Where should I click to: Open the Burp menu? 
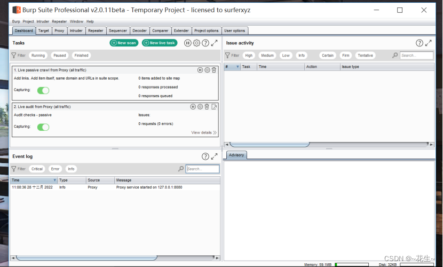coord(16,21)
